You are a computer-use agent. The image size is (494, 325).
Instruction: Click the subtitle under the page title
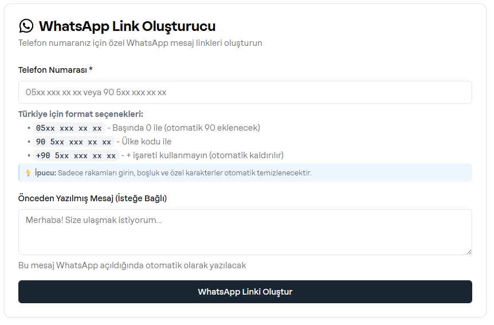(140, 43)
